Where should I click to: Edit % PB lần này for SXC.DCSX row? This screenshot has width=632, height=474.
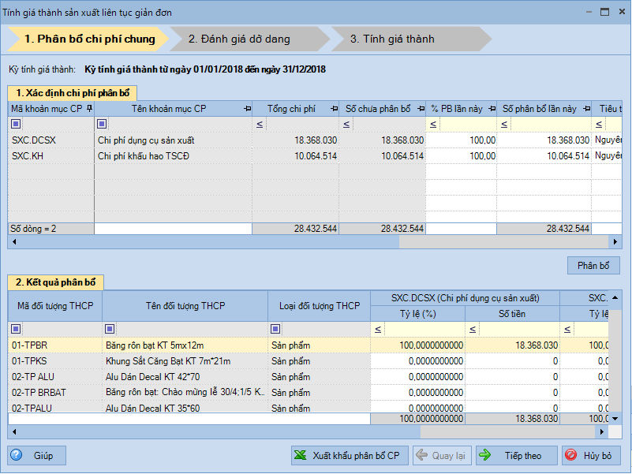(461, 140)
